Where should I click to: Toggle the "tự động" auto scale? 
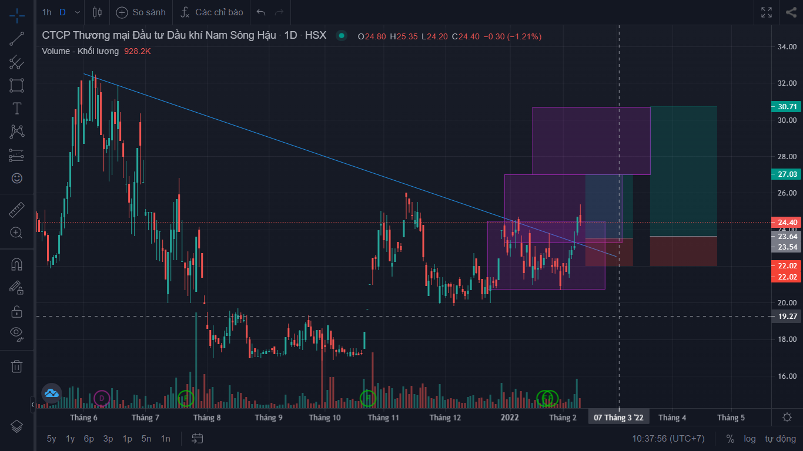click(x=780, y=439)
